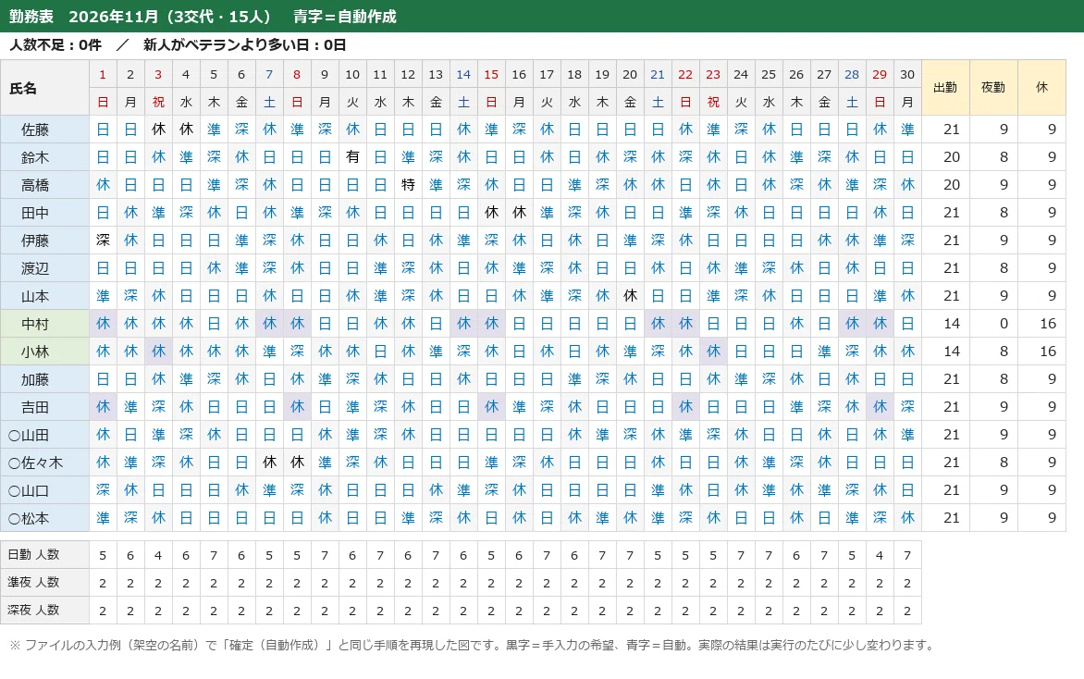Click the date header 30
1084x679 pixels.
coord(907,74)
